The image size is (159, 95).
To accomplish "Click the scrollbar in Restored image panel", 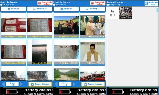I will (157, 10).
